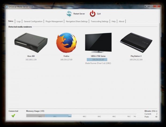Click the Detected media renderers heading
Viewport: 166px width, 127px height.
(20, 27)
